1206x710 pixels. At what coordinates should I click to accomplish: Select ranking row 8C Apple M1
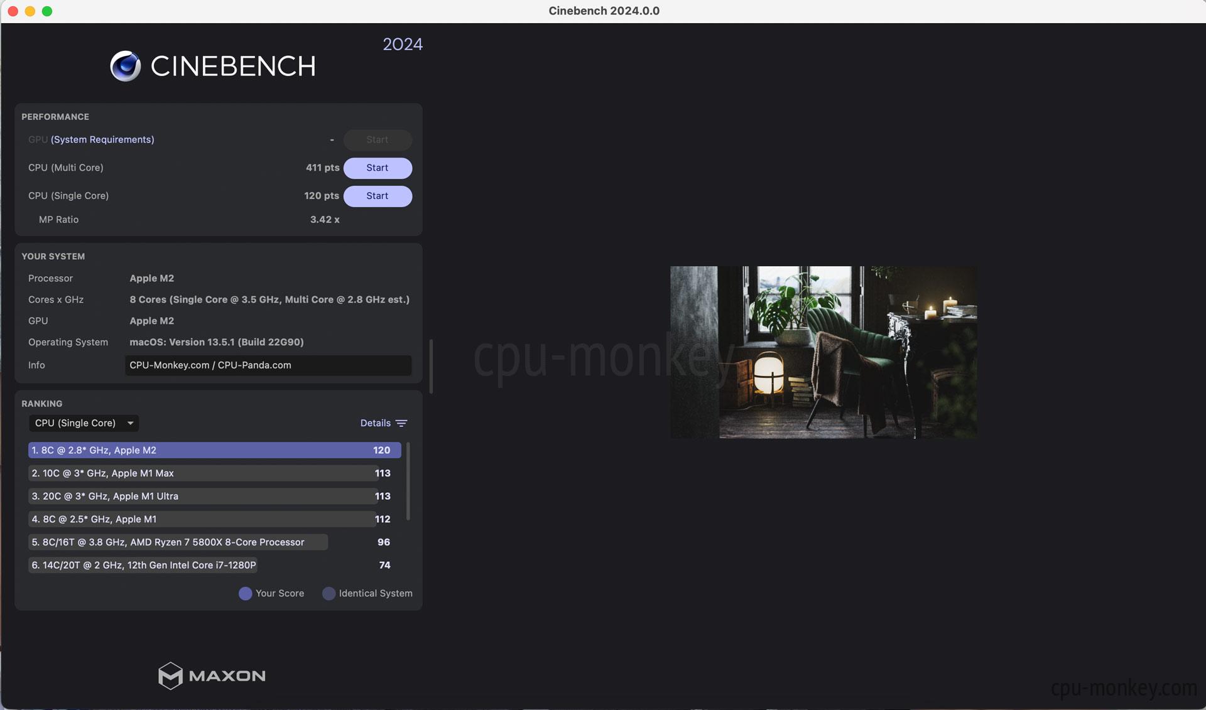pos(214,519)
